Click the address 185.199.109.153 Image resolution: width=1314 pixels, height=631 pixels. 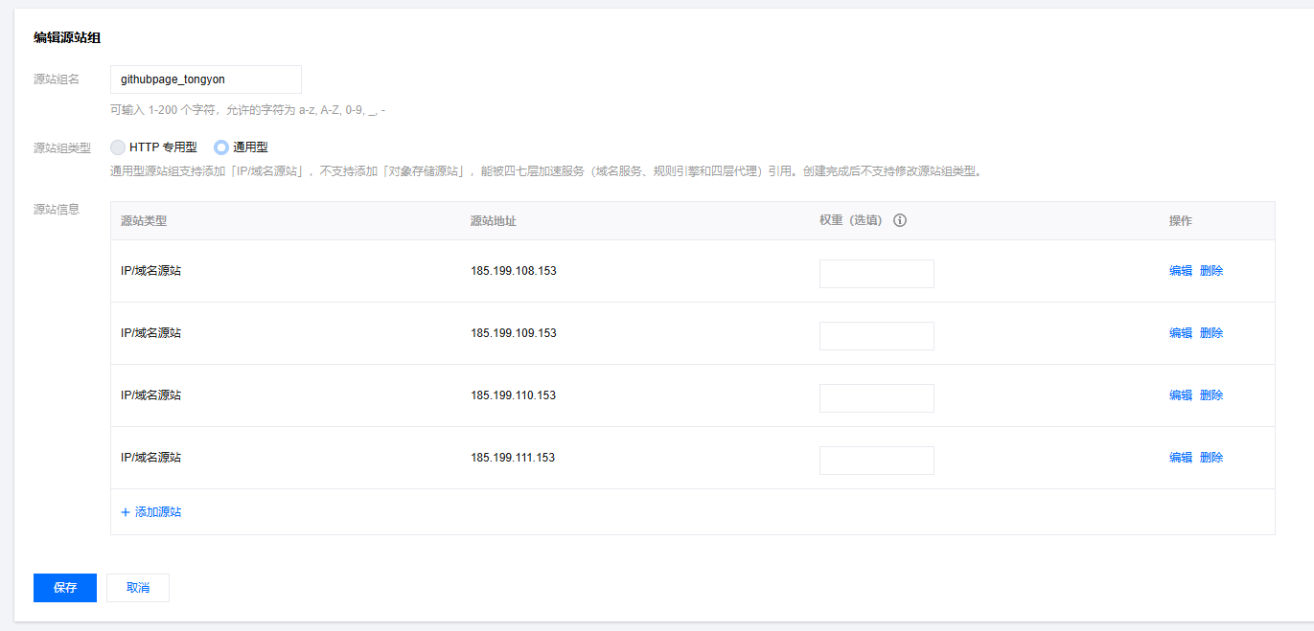pyautogui.click(x=514, y=333)
